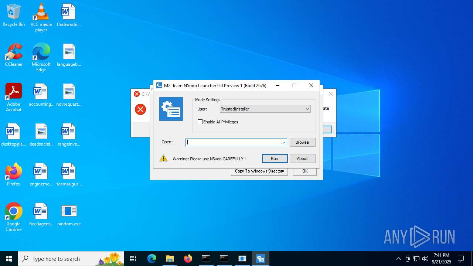
Task: Switch to the NSudo taskbar button
Action: click(x=261, y=259)
